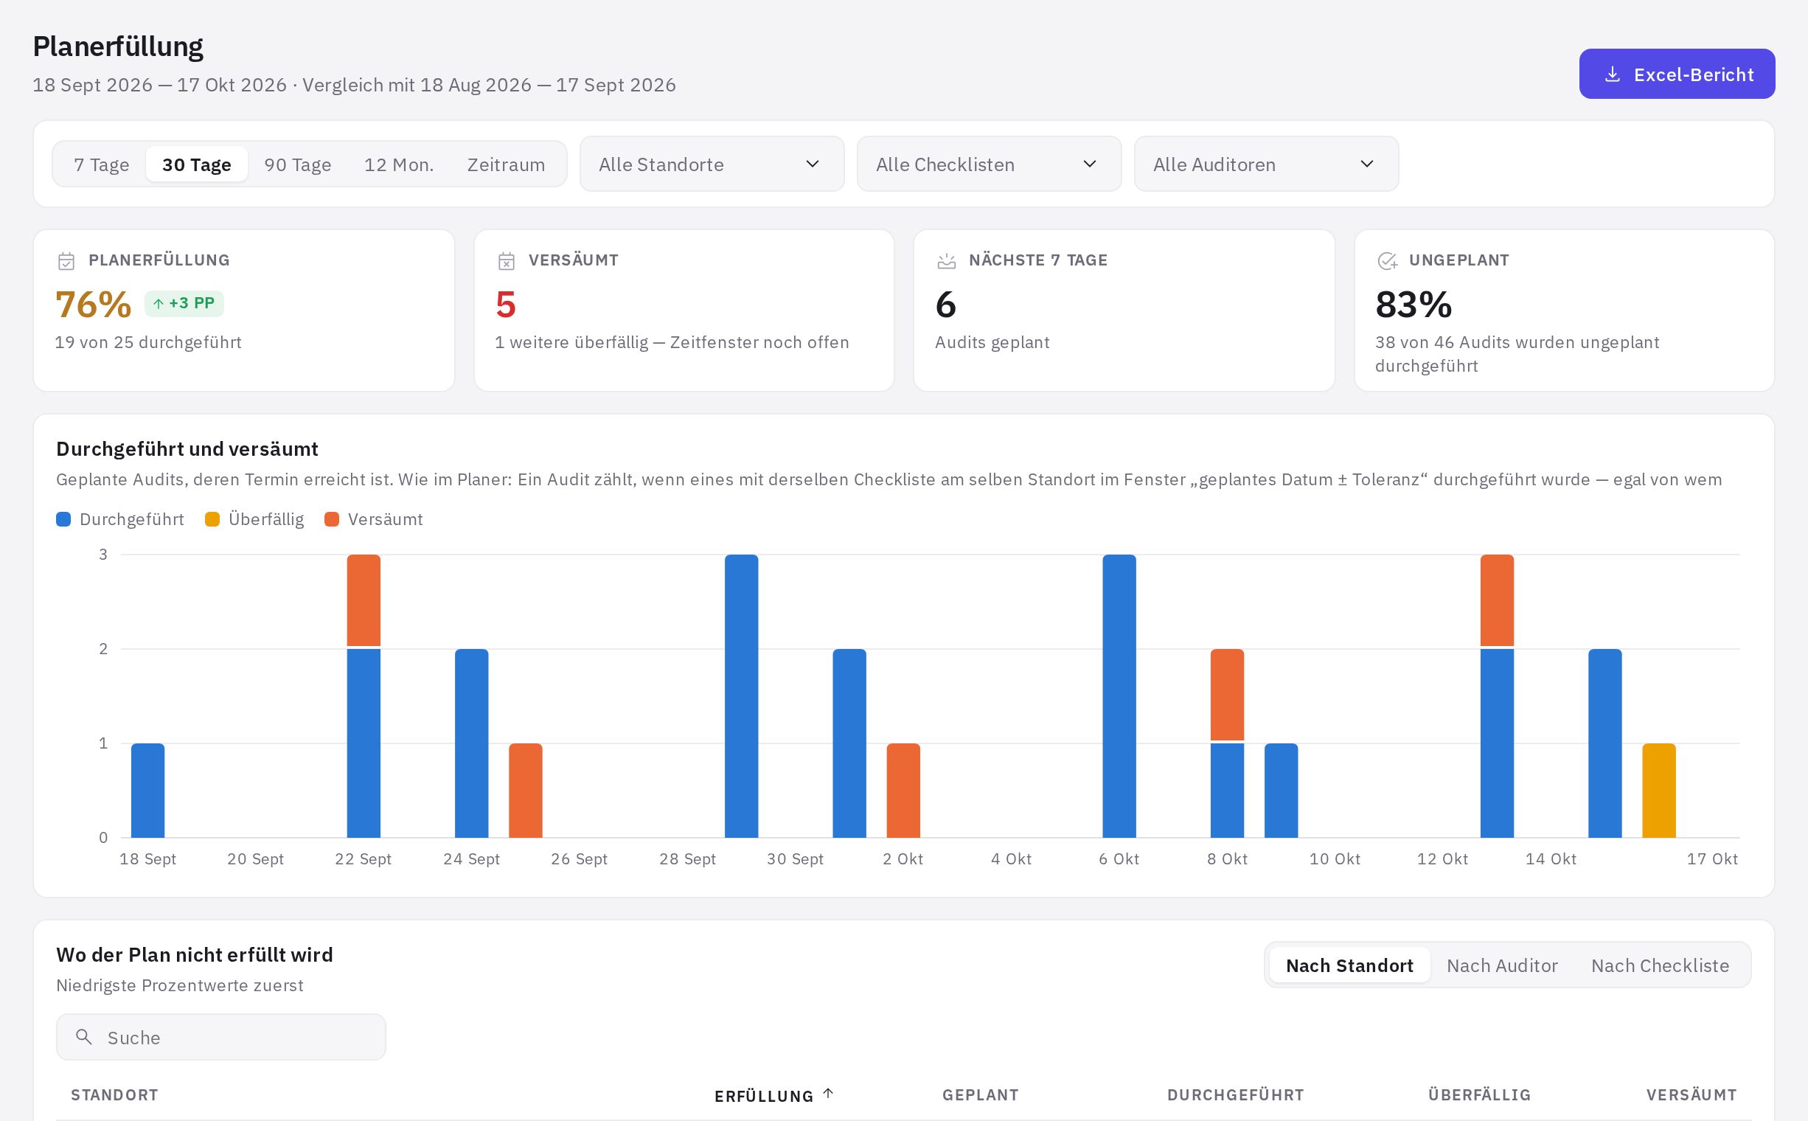
Task: Sort table by VERSÄUMT column header
Action: point(1691,1095)
